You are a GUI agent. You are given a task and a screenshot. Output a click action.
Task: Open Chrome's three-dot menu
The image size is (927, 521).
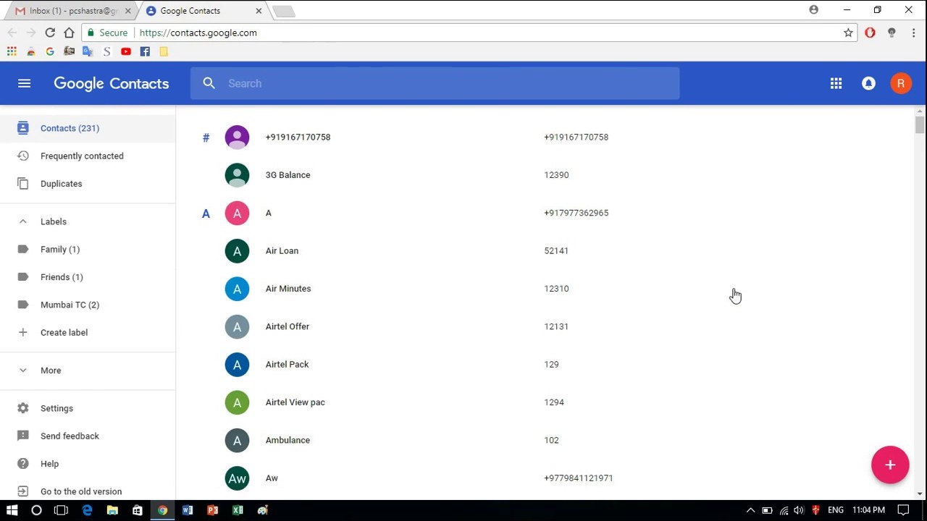(x=914, y=33)
